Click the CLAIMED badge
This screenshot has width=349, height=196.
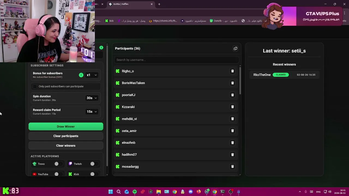[281, 75]
